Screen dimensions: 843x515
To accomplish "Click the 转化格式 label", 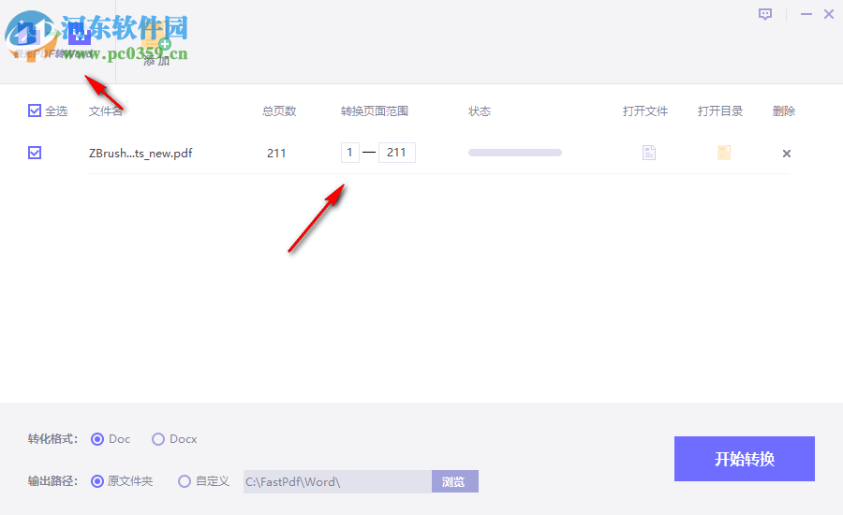I will (52, 439).
